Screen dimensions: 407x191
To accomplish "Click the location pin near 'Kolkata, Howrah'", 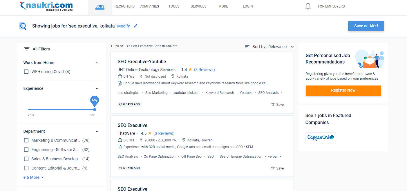I will pyautogui.click(x=184, y=140).
